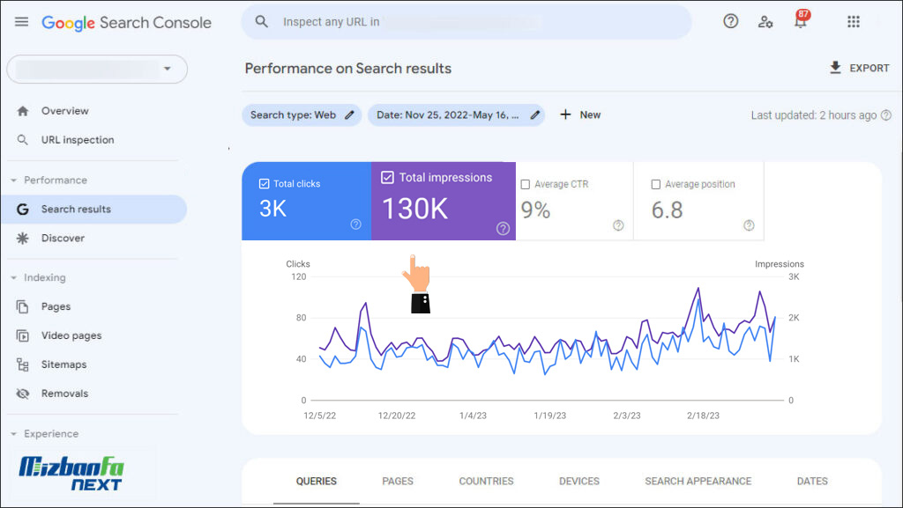This screenshot has width=903, height=508.
Task: Click info icon beside Last updated
Action: tap(886, 115)
